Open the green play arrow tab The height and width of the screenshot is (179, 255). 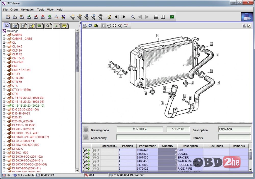[56, 26]
